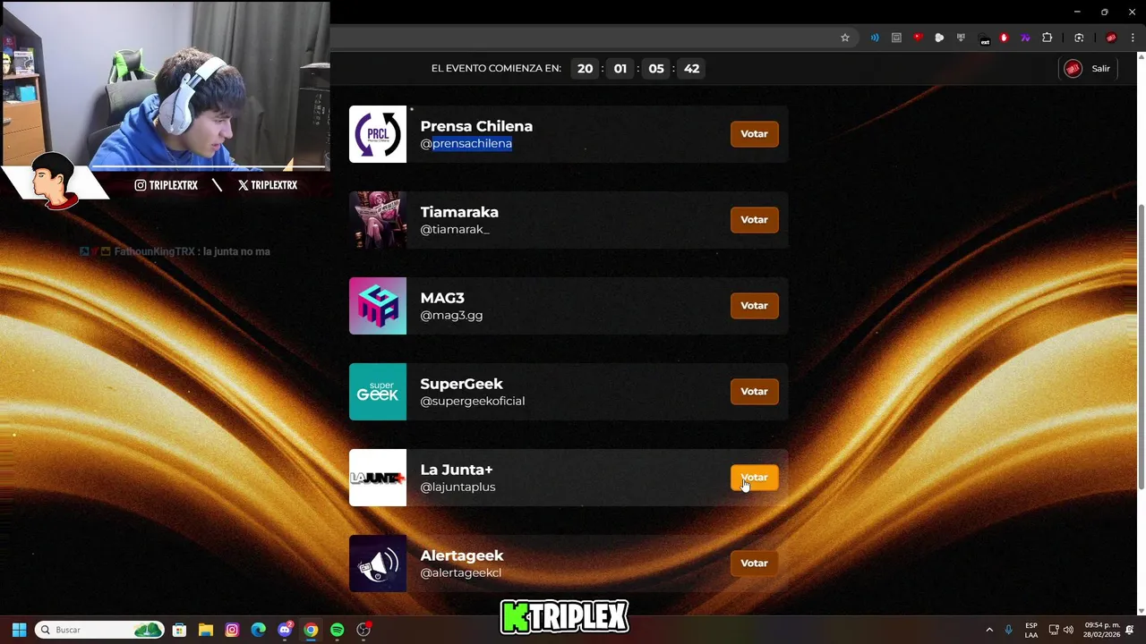Viewport: 1146px width, 644px height.
Task: Click the Alertageek megaphone logo
Action: pyautogui.click(x=378, y=563)
